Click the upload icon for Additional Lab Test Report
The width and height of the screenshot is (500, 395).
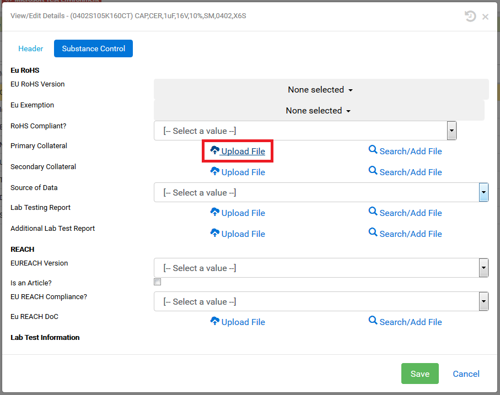(x=214, y=234)
